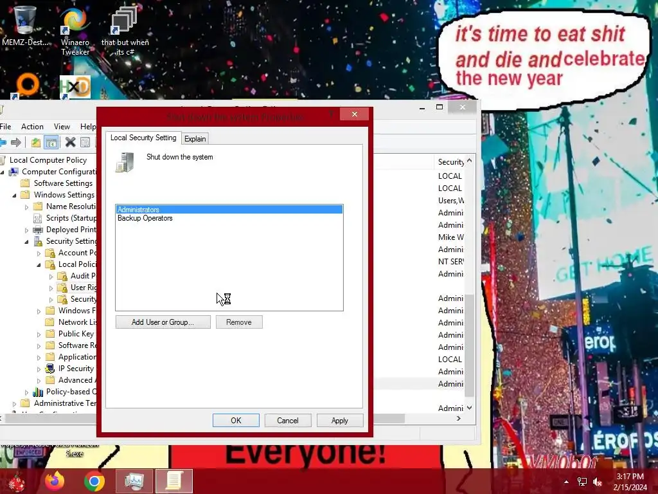Switch to the Task Manager taskbar button
Viewport: 658px width, 494px height.
134,481
